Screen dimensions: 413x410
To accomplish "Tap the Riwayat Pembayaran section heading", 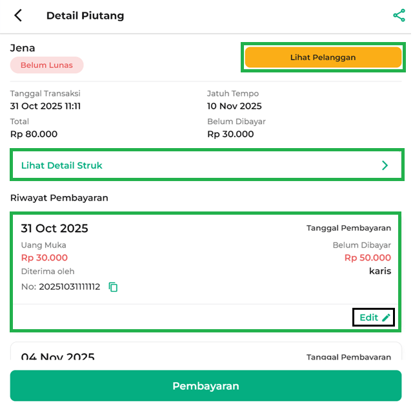I will click(x=59, y=198).
